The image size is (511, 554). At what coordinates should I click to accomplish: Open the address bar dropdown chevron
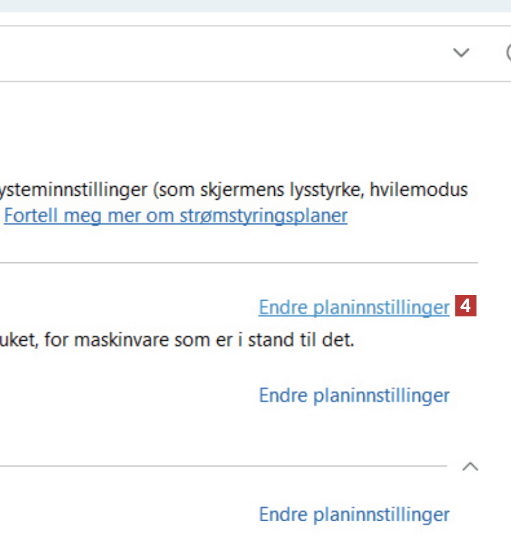(x=461, y=53)
